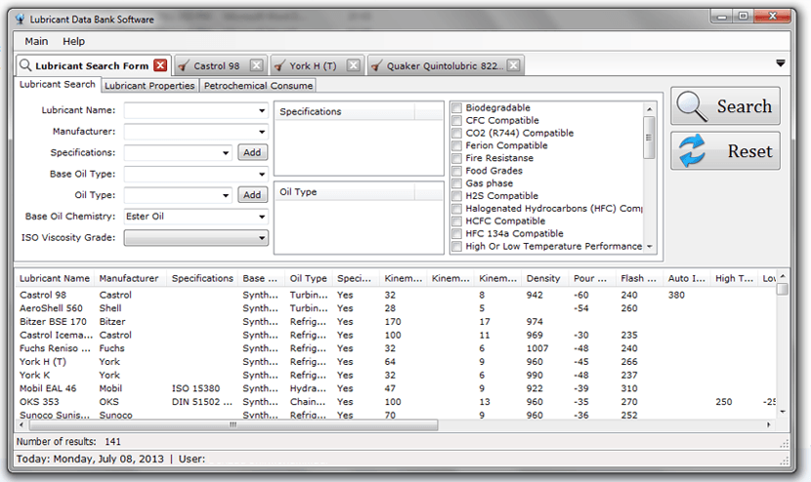Click the Reset button

pyautogui.click(x=725, y=151)
